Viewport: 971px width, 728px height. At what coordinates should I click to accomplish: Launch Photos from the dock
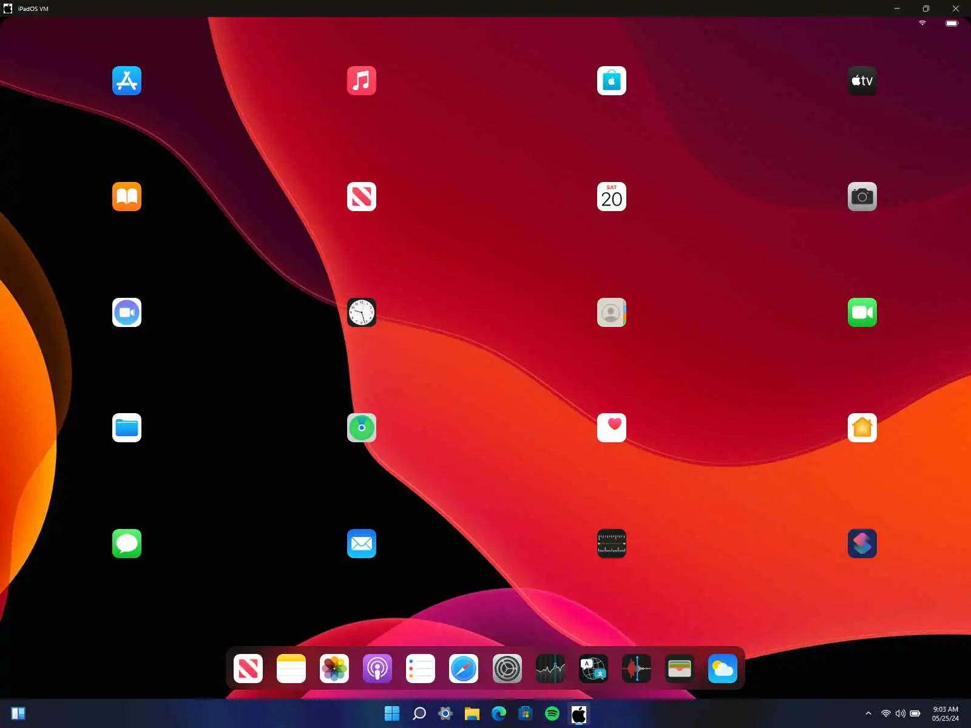334,669
